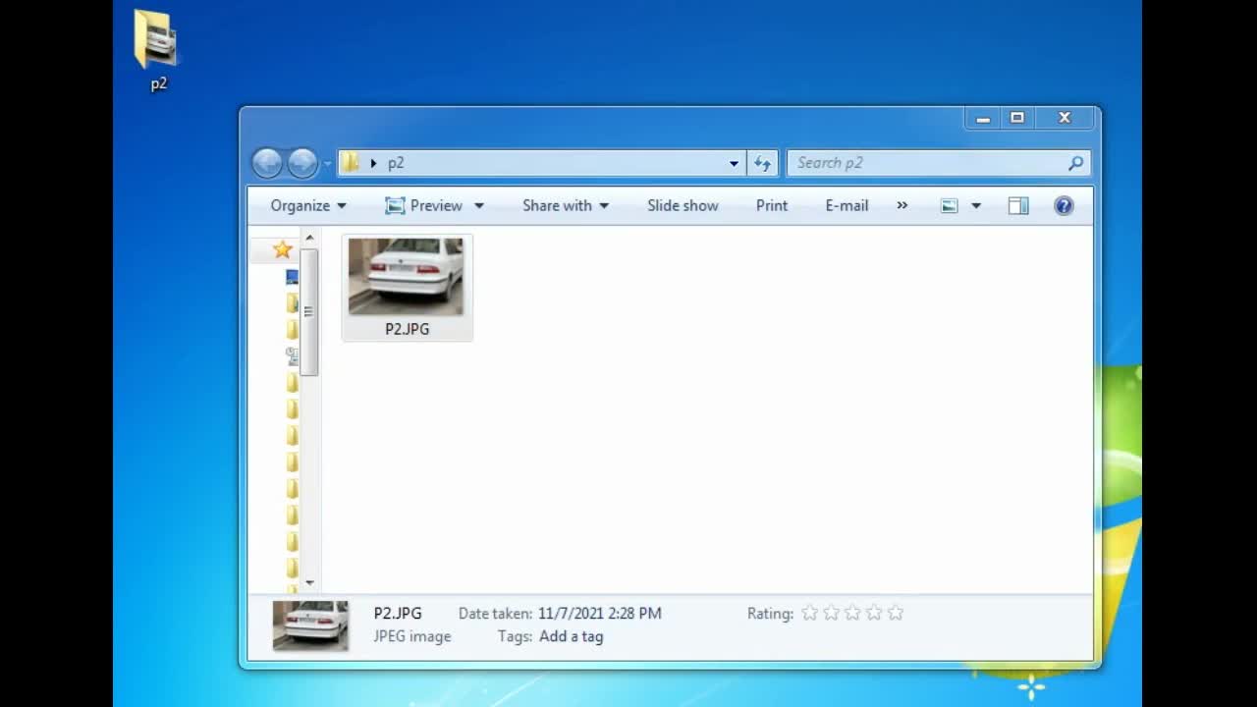
Task: Click the Back navigation arrow
Action: pos(267,163)
